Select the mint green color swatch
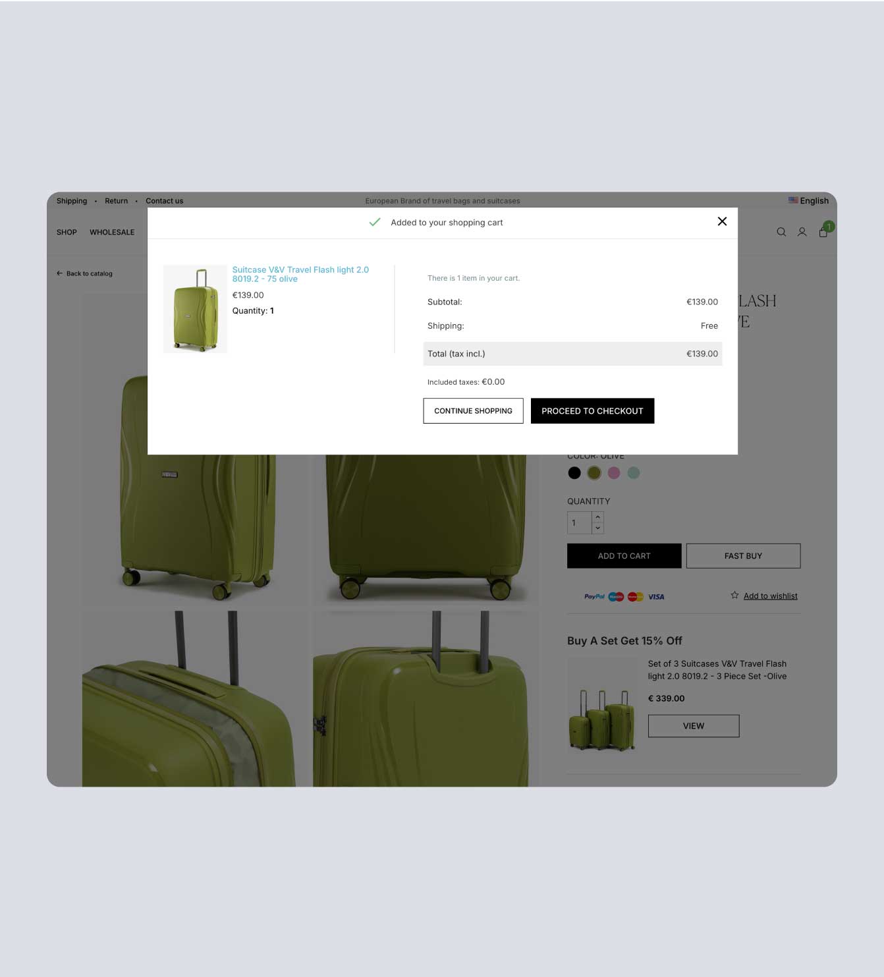 [634, 473]
